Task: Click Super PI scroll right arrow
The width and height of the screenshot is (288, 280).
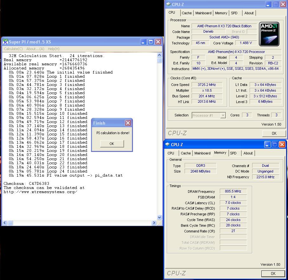Action: click(154, 223)
